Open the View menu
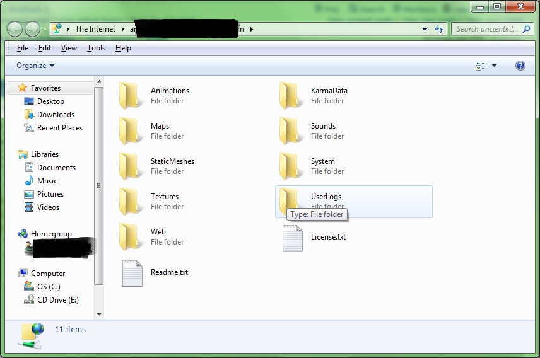 (x=69, y=48)
